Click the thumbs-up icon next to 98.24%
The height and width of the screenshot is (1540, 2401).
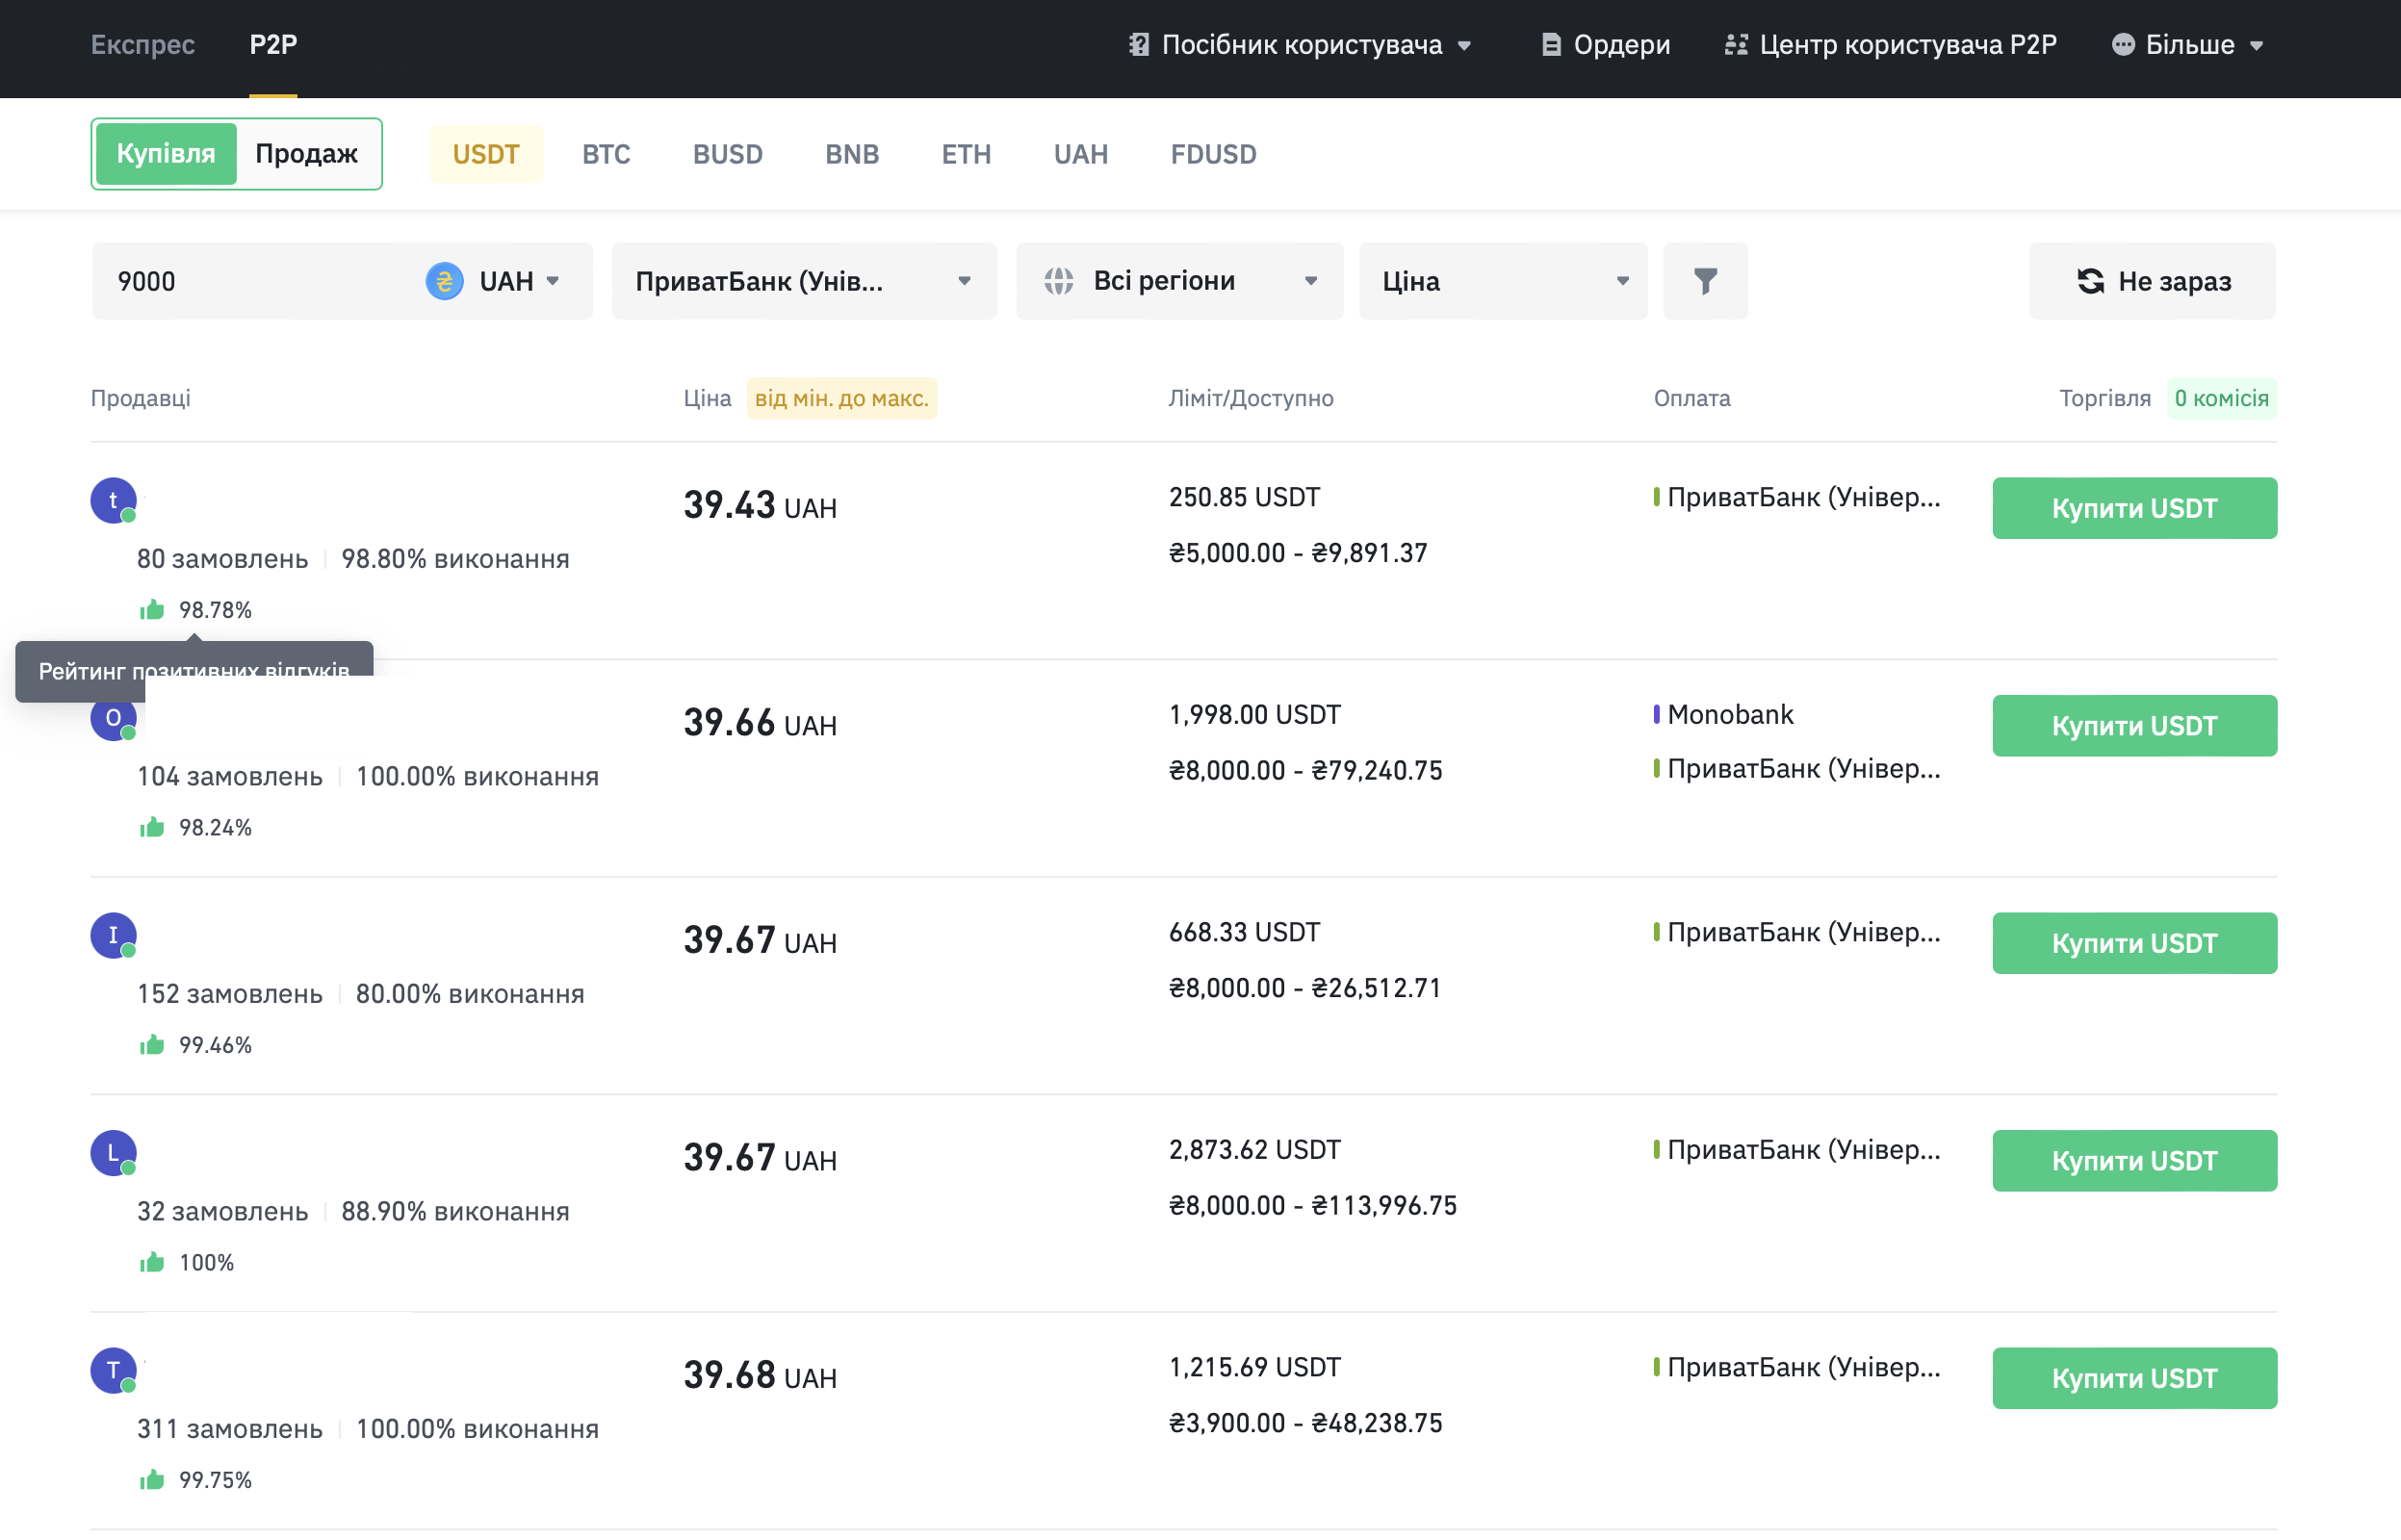click(x=152, y=827)
